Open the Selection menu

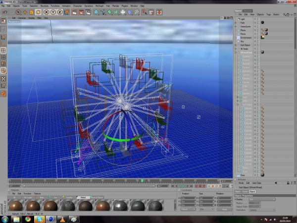(x=34, y=6)
